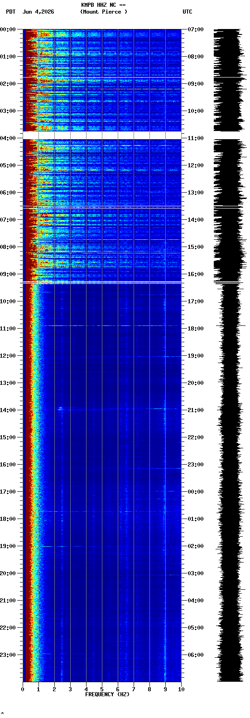Click the black seismogram waveform trace
This screenshot has width=250, height=718.
pos(230,355)
